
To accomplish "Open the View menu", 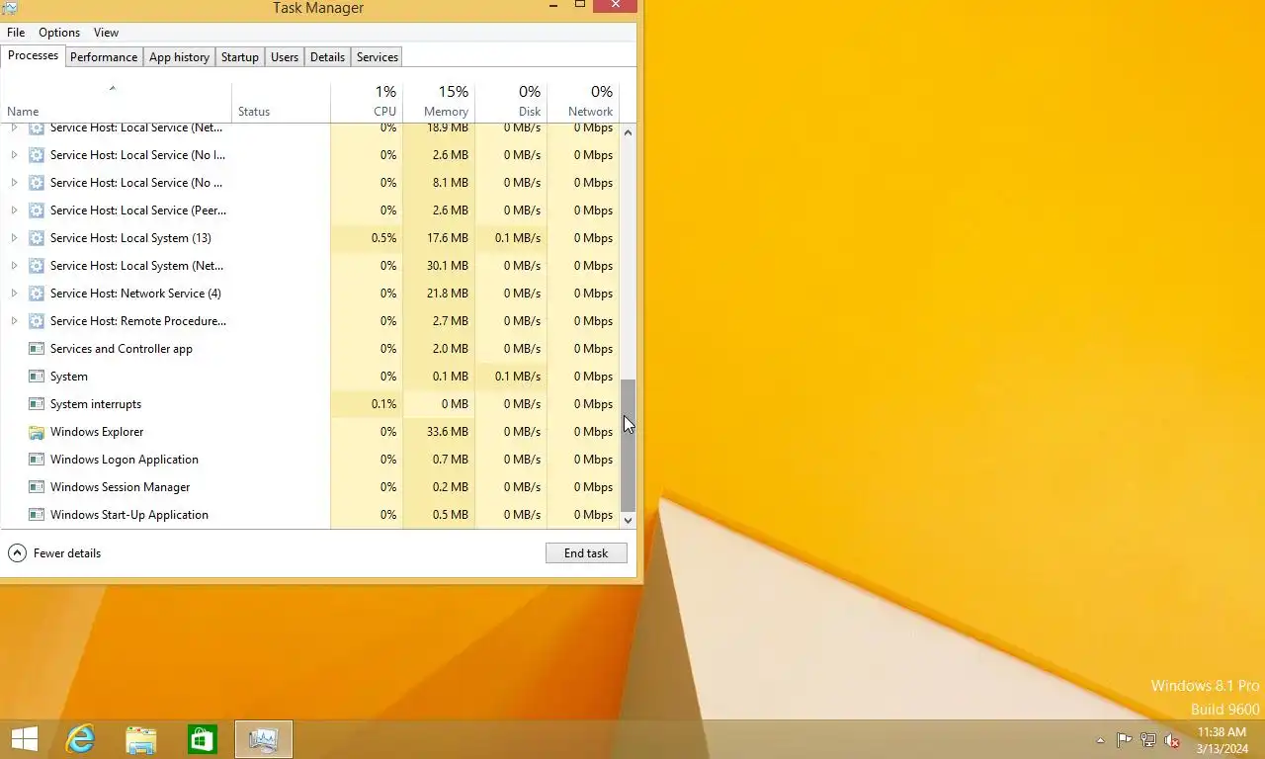I will point(106,33).
